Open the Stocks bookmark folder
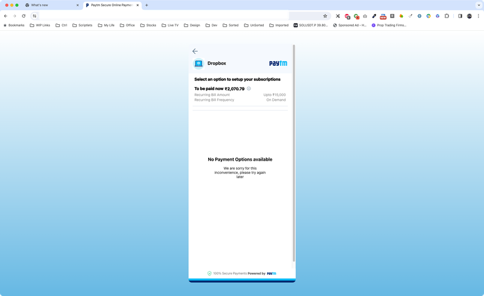The width and height of the screenshot is (484, 296). point(148,25)
